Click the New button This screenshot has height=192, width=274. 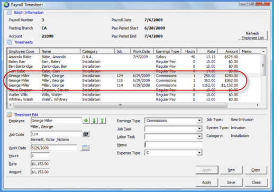[231, 170]
